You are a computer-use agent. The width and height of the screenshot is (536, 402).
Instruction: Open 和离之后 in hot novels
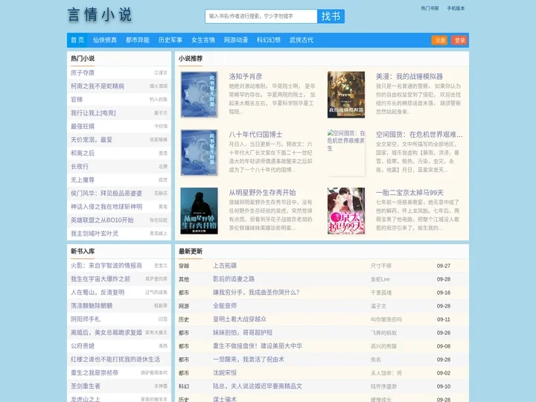[x=83, y=153]
